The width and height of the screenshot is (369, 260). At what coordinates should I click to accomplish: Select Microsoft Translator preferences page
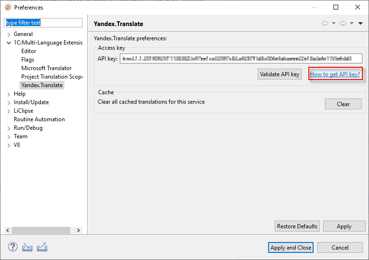coord(46,68)
